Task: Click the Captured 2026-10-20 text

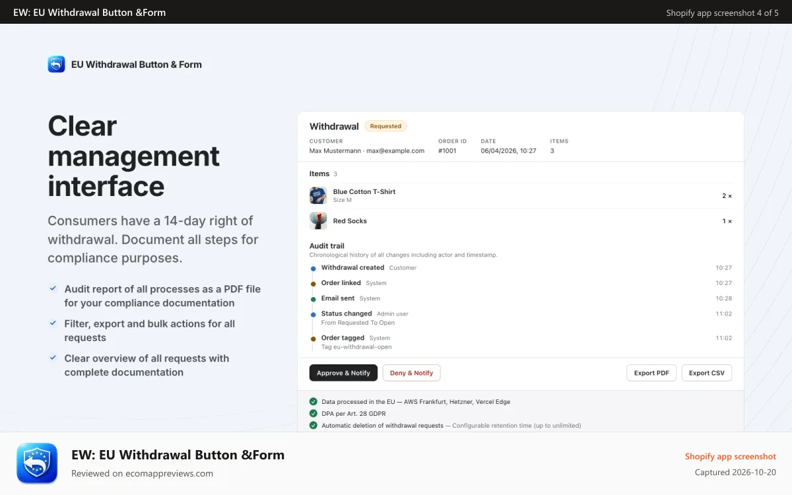Action: click(x=735, y=473)
